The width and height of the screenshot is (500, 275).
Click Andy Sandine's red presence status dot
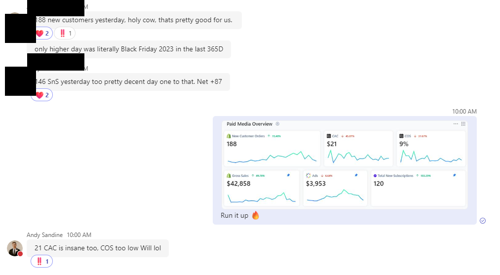tap(20, 254)
